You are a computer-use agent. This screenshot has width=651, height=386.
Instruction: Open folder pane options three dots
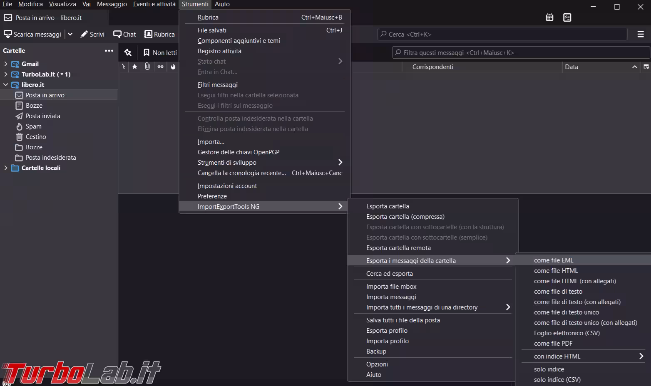point(109,51)
